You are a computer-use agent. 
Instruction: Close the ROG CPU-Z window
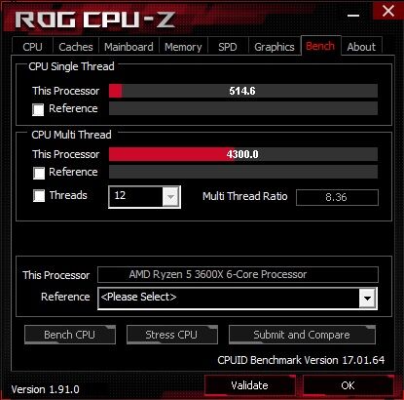[x=388, y=11]
